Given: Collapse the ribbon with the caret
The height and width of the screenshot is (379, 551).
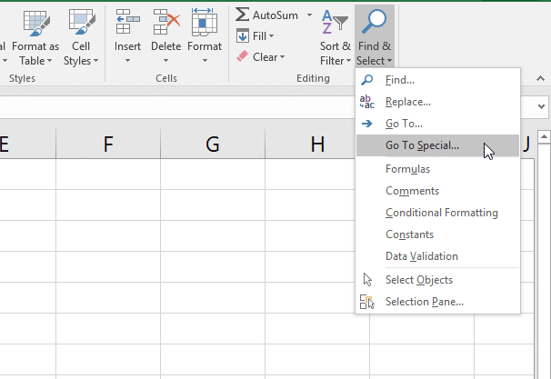Looking at the screenshot, I should (x=540, y=78).
